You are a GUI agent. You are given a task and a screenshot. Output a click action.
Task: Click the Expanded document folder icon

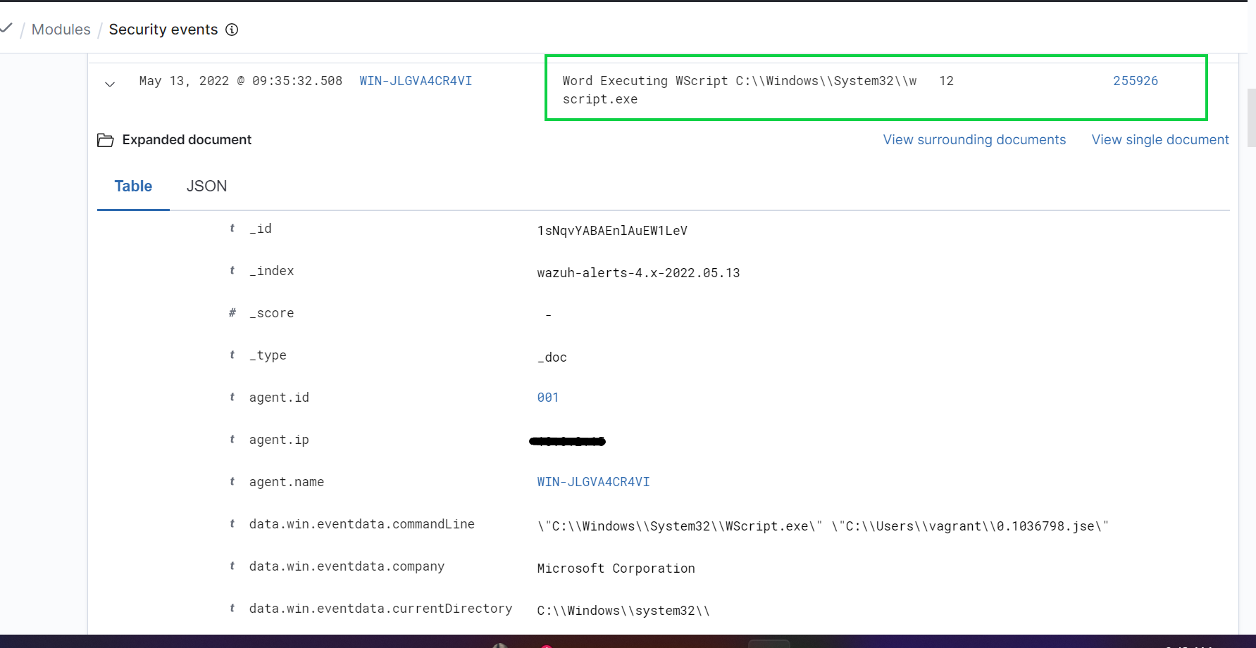[105, 139]
